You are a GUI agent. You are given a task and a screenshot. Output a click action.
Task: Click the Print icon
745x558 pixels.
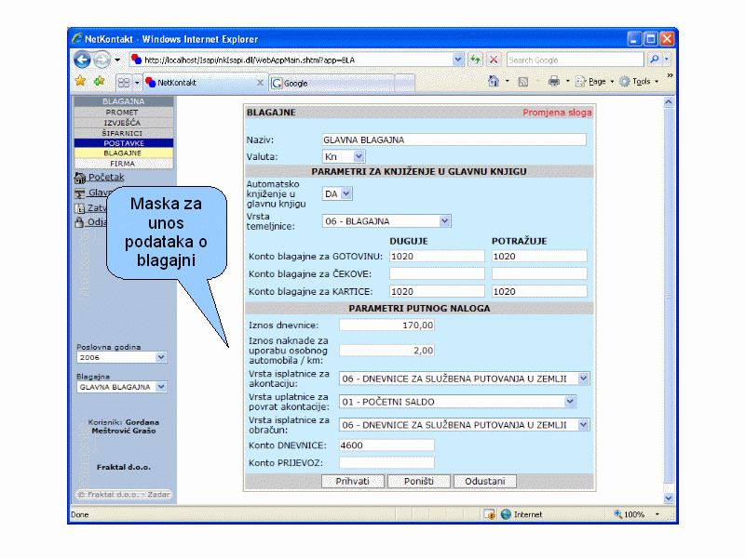pos(553,82)
